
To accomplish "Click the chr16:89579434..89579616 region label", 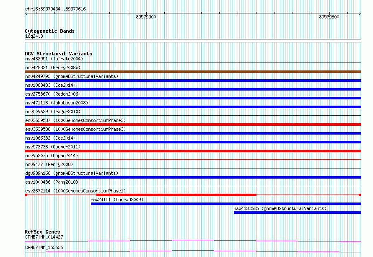I will 55,9.
